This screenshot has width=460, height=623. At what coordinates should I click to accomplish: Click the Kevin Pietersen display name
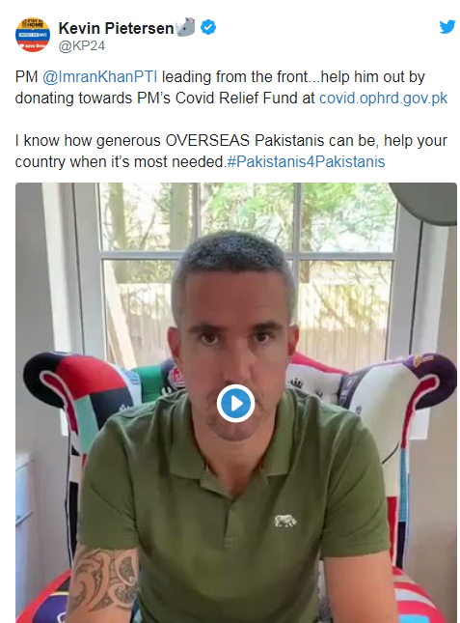coord(116,28)
